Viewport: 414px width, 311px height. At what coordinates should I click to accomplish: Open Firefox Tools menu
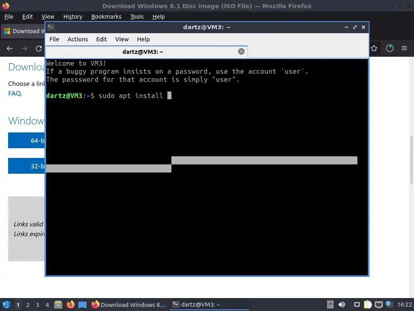137,17
